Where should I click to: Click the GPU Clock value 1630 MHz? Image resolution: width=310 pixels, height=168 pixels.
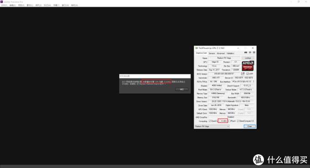point(213,109)
